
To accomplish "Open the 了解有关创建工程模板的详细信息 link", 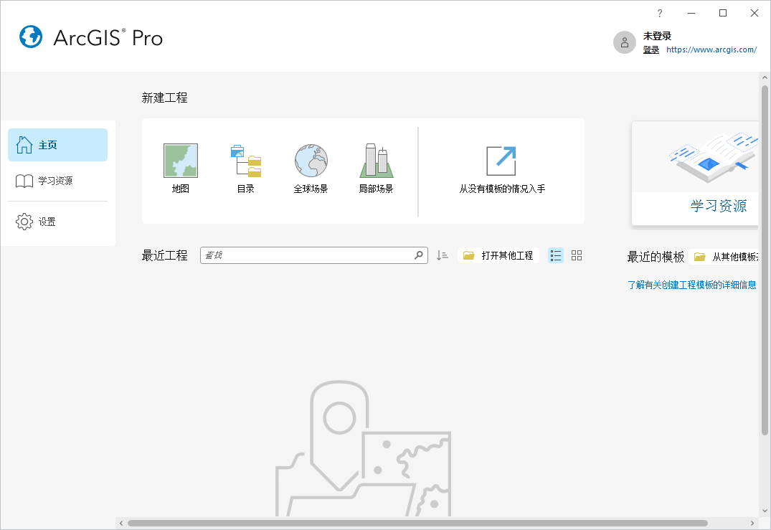I will click(x=691, y=284).
